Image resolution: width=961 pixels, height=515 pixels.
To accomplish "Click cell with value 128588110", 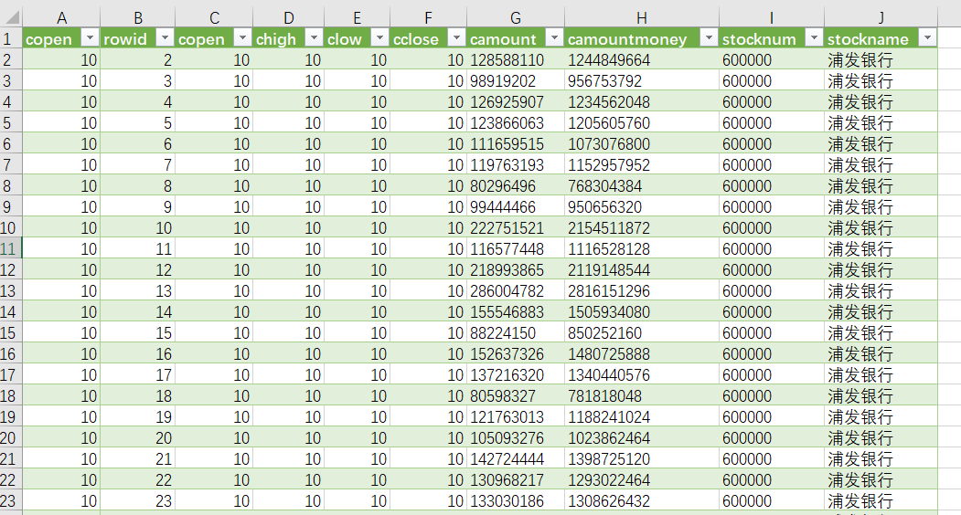I will click(x=516, y=60).
